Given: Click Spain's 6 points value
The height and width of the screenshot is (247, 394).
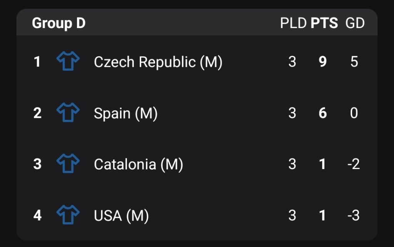Looking at the screenshot, I should [323, 113].
